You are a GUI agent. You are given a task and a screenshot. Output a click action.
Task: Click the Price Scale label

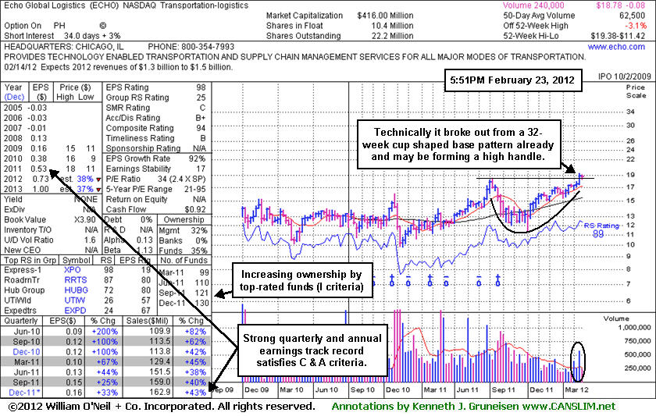click(636, 91)
